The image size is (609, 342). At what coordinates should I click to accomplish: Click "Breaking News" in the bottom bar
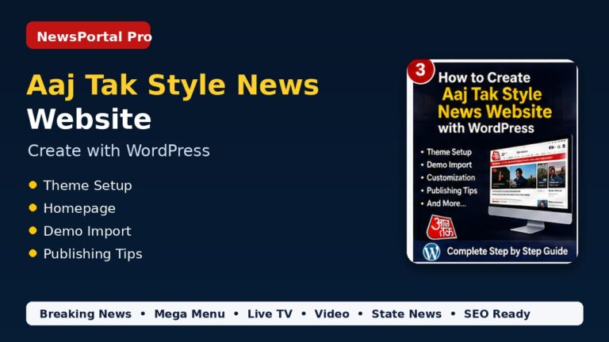click(86, 313)
